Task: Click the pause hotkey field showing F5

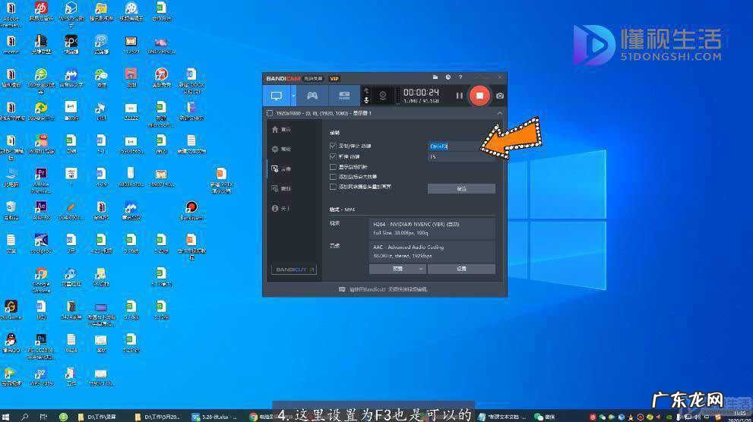Action: (x=461, y=157)
